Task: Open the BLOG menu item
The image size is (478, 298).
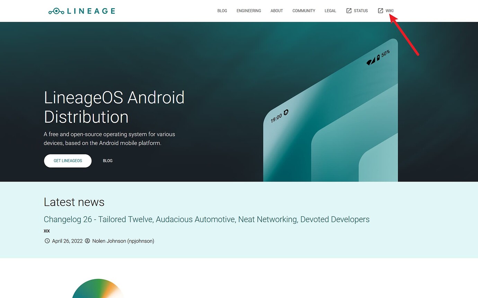Action: click(x=222, y=11)
